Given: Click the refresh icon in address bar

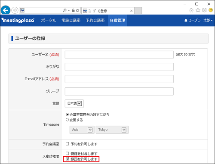Looking at the screenshot, I should pos(77,10).
